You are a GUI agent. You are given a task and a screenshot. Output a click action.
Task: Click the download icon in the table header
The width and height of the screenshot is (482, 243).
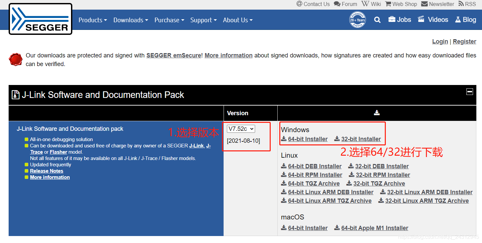(x=377, y=113)
